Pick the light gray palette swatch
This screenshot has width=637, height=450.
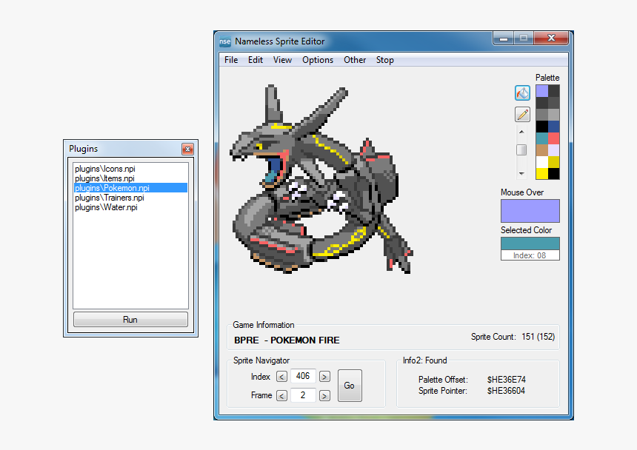554,115
